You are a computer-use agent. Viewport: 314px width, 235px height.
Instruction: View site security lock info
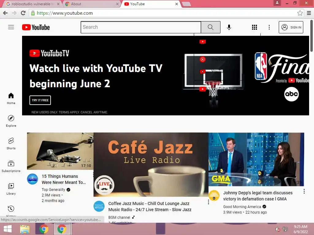pyautogui.click(x=33, y=13)
